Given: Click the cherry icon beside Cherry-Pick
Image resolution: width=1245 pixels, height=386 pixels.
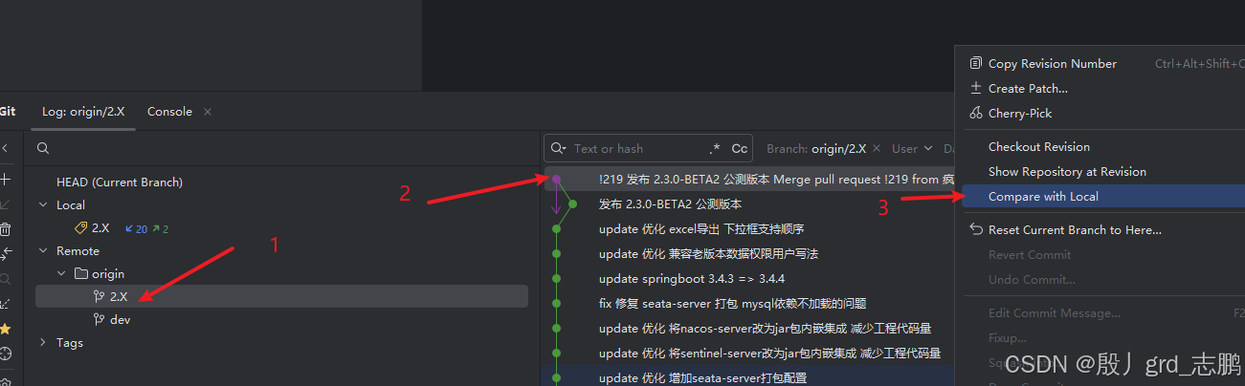Looking at the screenshot, I should pos(976,113).
